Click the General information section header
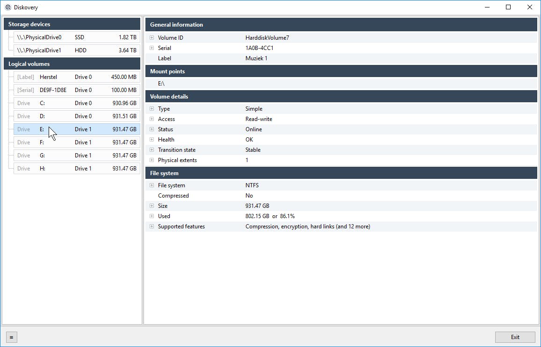Screen dimensions: 541x347 341,24
